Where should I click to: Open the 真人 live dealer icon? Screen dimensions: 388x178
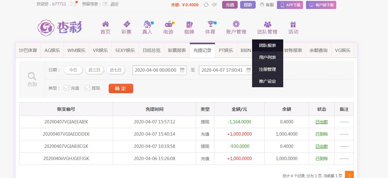(147, 24)
